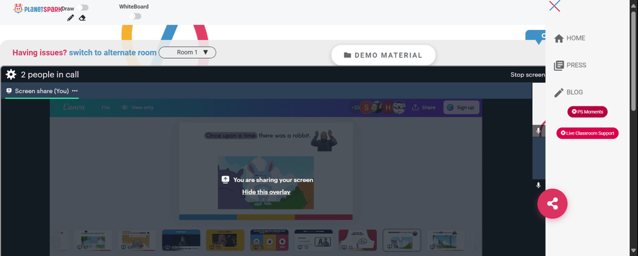Screen dimensions: 638x256
Task: Open the Room 1 dropdown
Action: (x=187, y=52)
